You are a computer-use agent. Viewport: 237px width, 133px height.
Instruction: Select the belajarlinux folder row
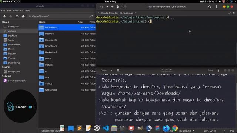click(67, 27)
